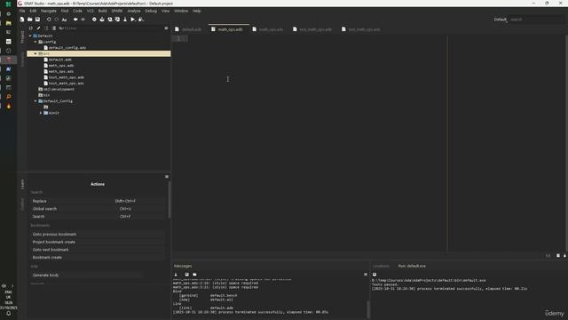568x320 pixels.
Task: Undo the last edit via the toolbar
Action: (49, 20)
